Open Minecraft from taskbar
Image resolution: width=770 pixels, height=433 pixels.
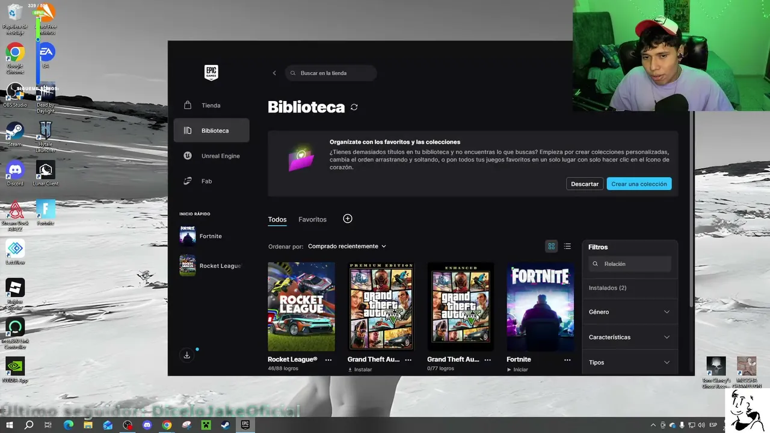(206, 425)
